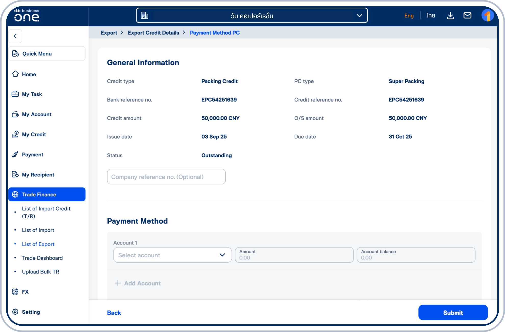Screen dimensions: 505x332
Task: Switch language to Eng
Action: click(409, 16)
